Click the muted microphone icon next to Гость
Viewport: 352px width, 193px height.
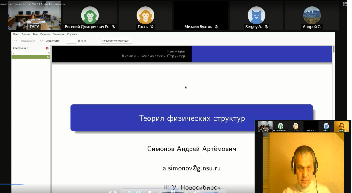[x=152, y=27]
